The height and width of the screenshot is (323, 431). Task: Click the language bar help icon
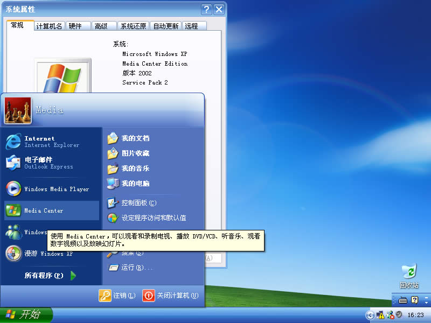point(414,300)
